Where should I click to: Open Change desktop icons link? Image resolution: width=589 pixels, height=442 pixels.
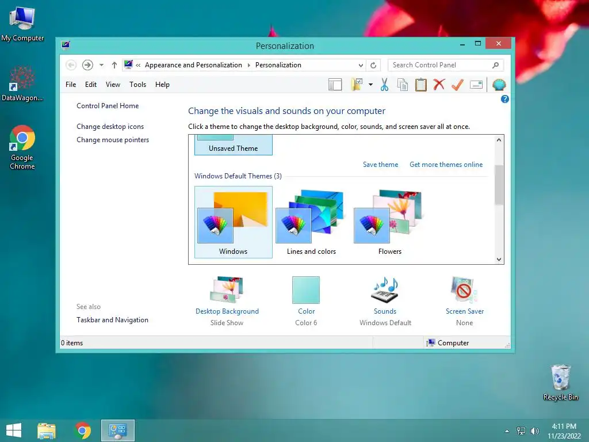pyautogui.click(x=110, y=126)
